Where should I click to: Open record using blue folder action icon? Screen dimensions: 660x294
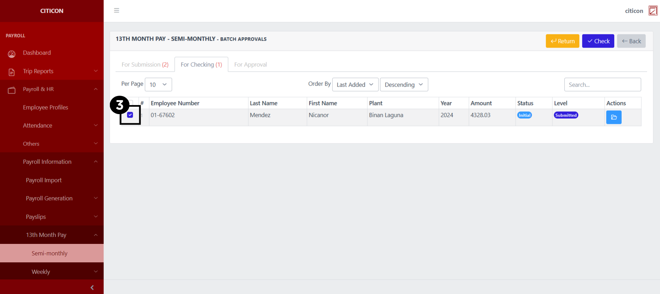[614, 117]
